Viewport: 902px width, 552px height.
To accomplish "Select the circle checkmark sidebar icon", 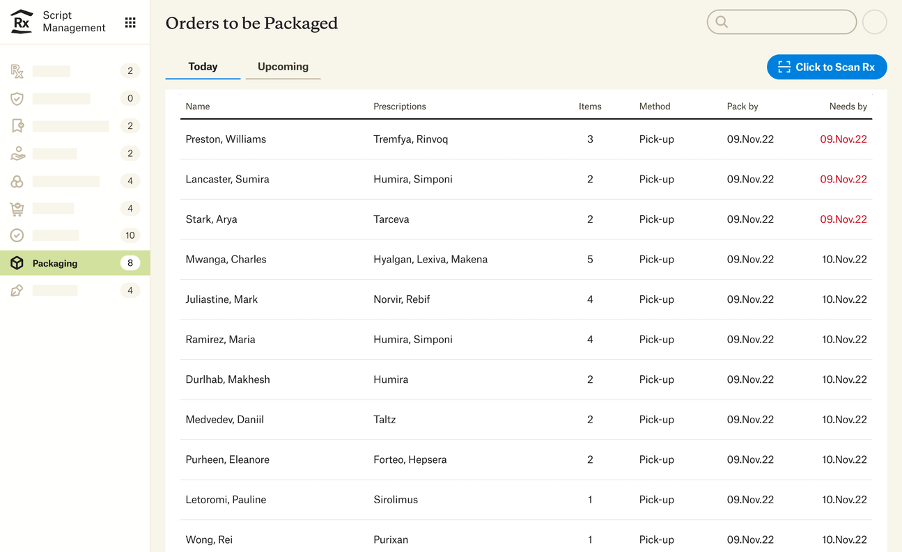I will [x=17, y=235].
